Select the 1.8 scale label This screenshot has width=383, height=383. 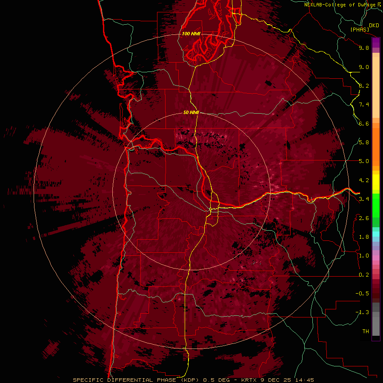[x=364, y=237]
